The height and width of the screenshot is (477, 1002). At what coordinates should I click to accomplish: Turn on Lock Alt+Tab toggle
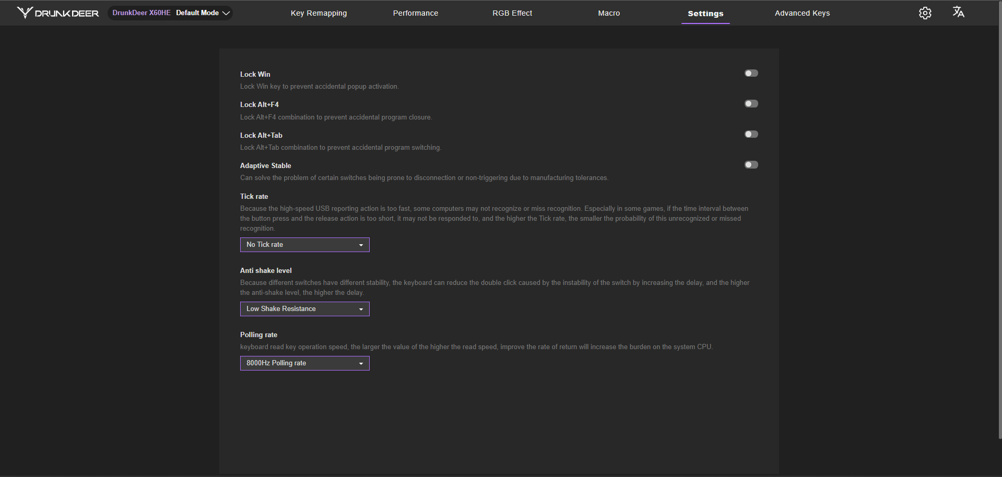click(751, 135)
